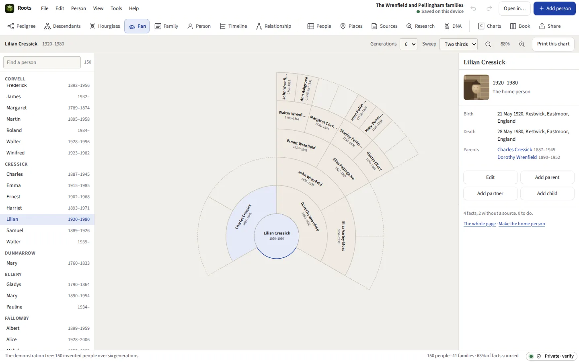Open the Hourglass chart view
The height and width of the screenshot is (362, 579).
point(105,26)
